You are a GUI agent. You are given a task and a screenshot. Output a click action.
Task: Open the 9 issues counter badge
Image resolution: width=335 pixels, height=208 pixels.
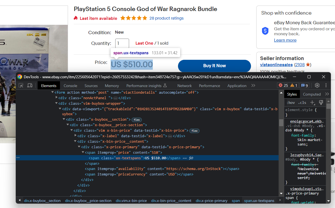coord(305,85)
